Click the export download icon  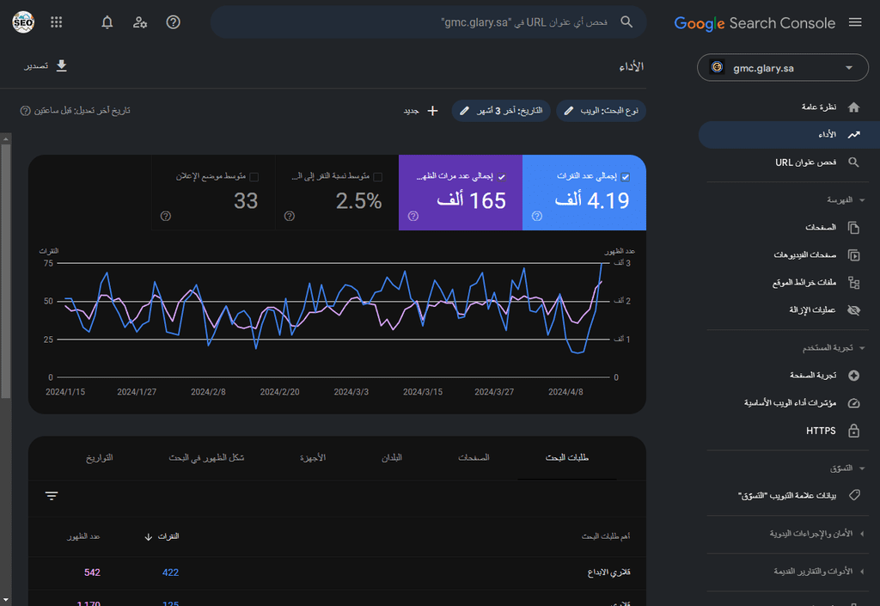62,65
